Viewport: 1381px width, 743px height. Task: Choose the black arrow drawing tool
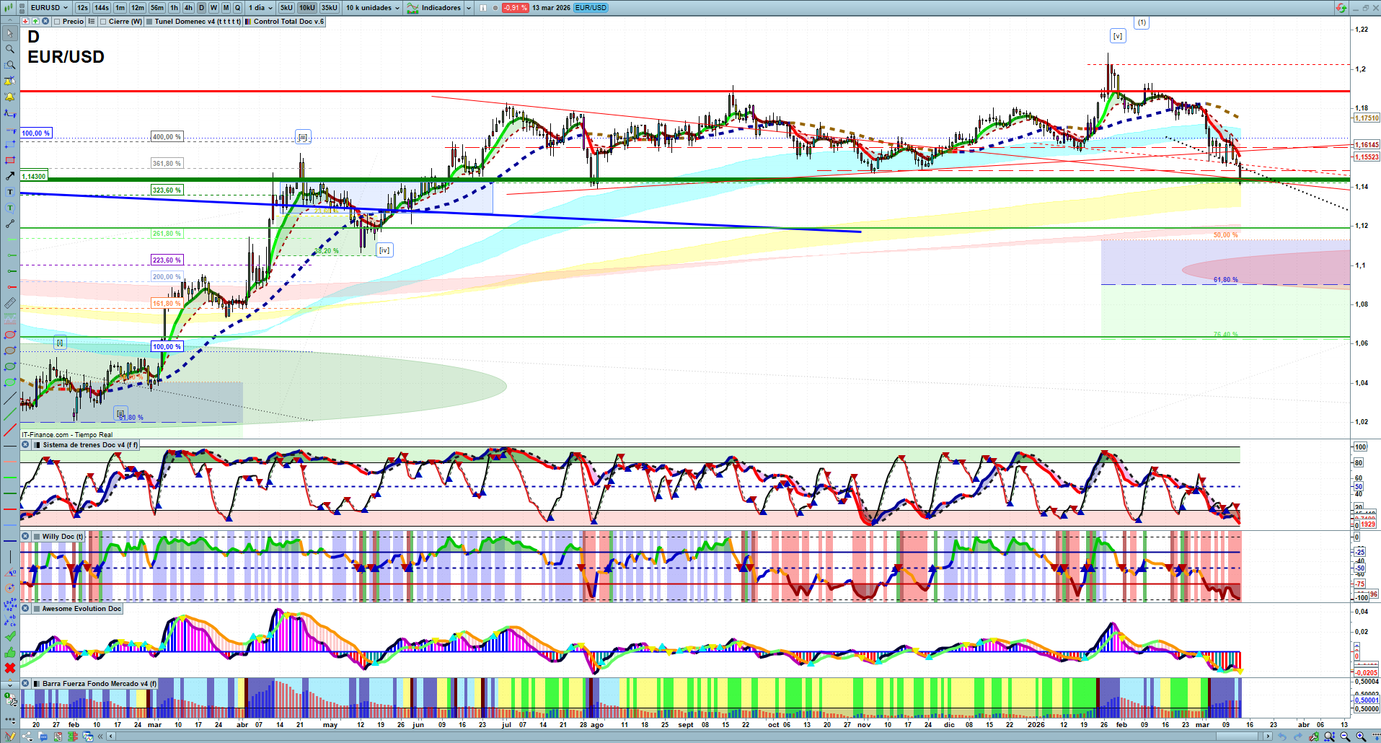(10, 176)
